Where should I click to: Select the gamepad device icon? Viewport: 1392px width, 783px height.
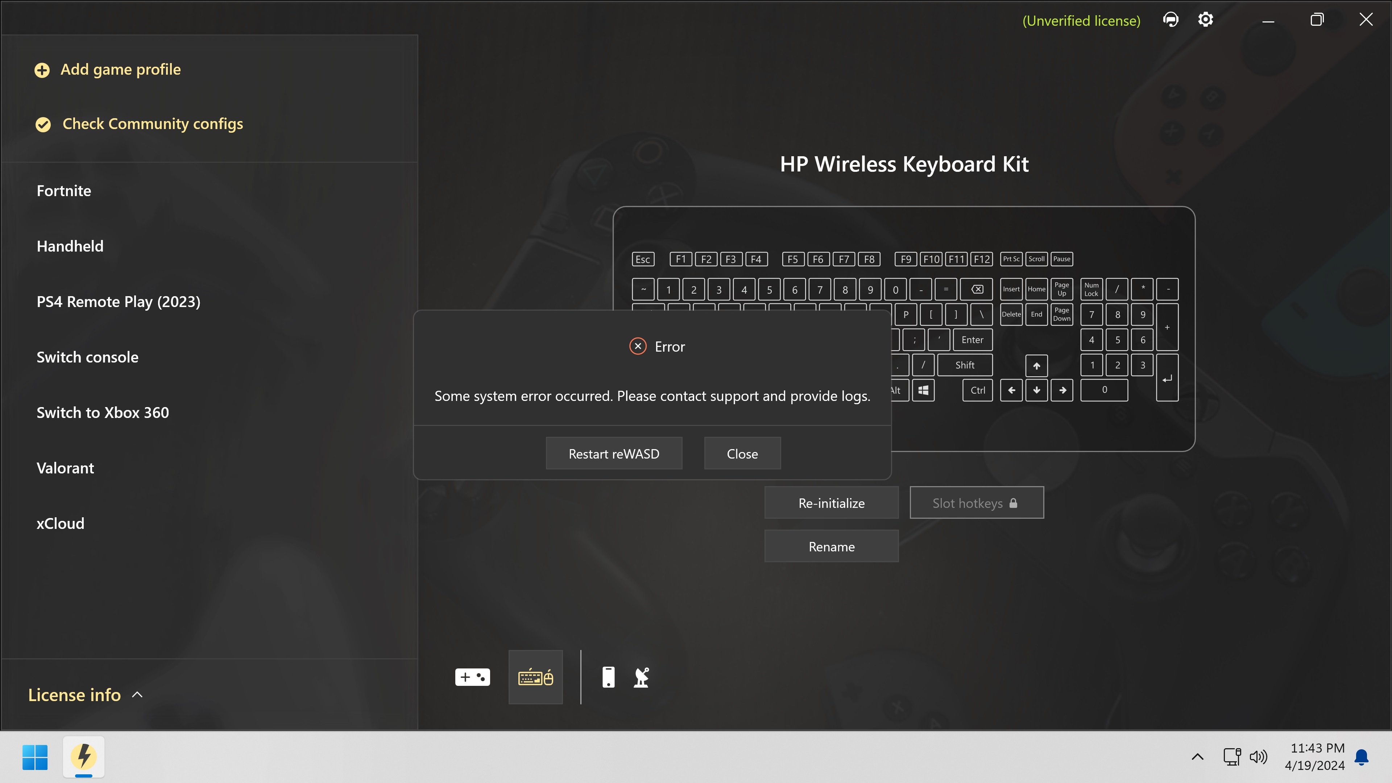tap(472, 677)
